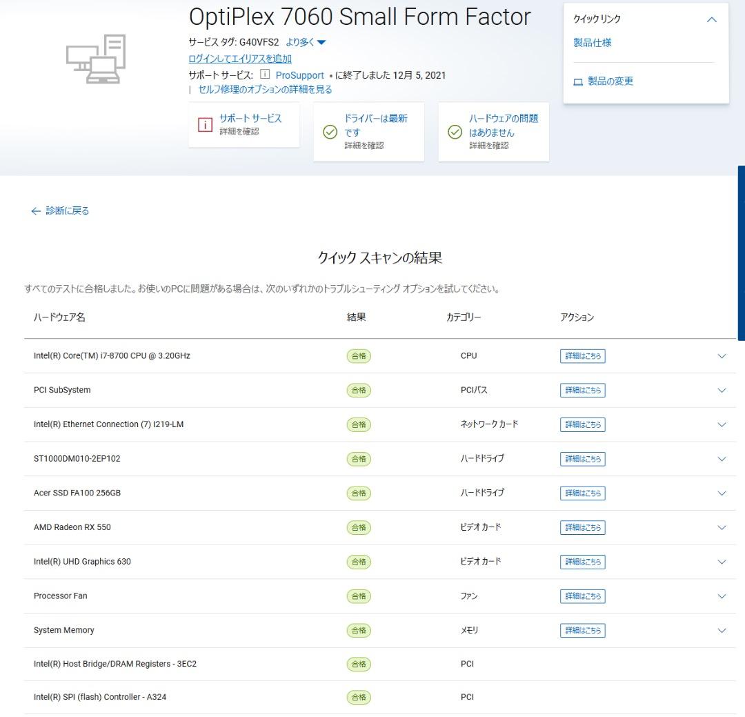Collapse the クイックリンク panel chevron
Image resolution: width=745 pixels, height=717 pixels.
coord(712,19)
